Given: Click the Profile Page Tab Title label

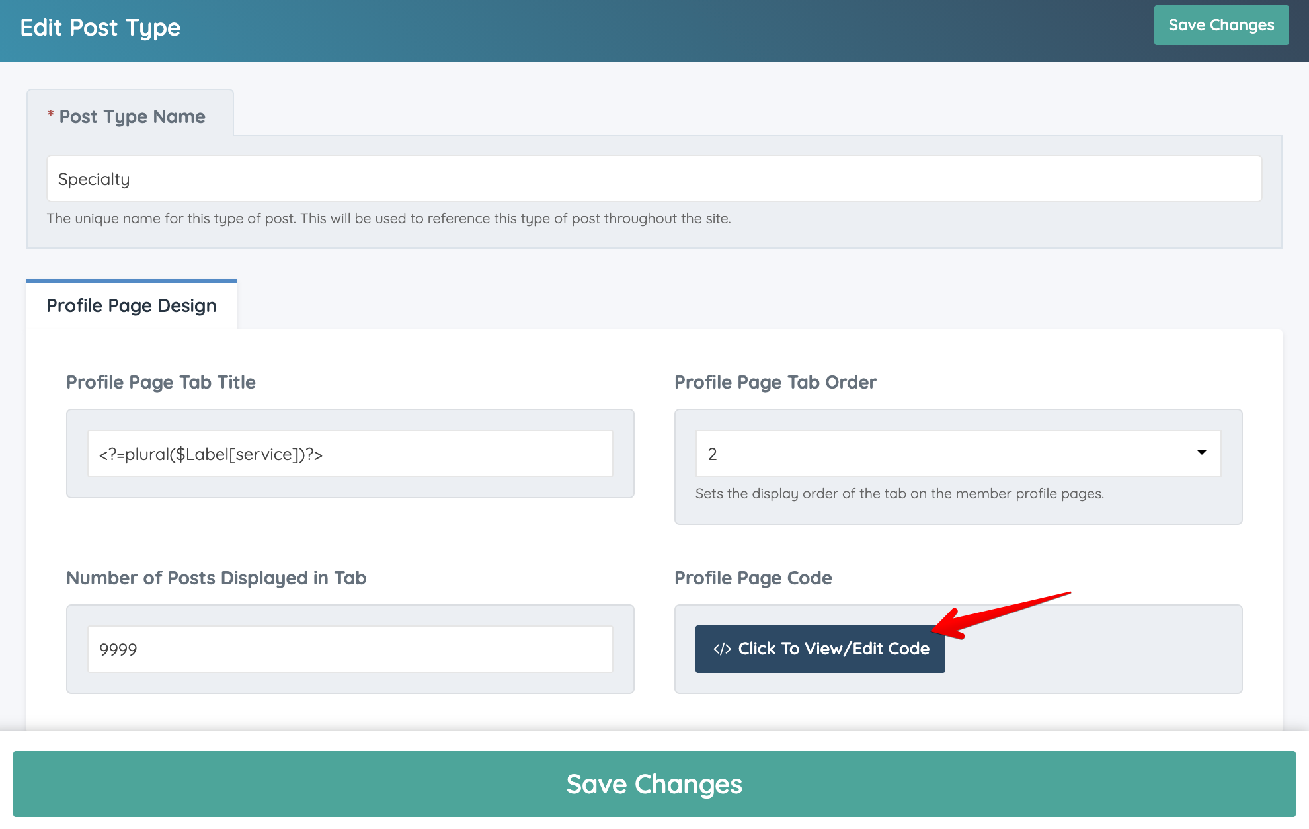Looking at the screenshot, I should point(161,382).
